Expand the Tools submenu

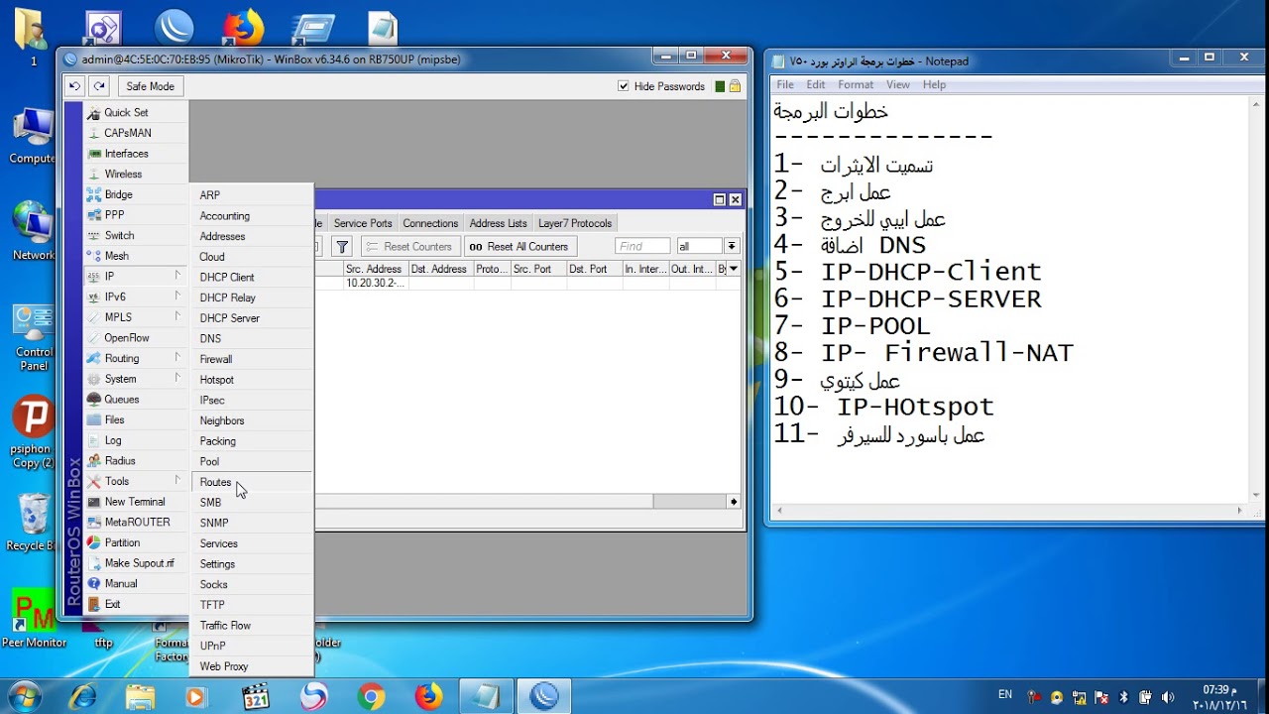[x=135, y=482]
